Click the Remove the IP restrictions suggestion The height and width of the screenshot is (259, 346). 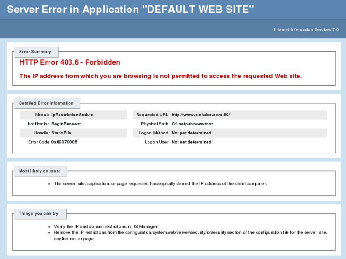click(x=191, y=235)
